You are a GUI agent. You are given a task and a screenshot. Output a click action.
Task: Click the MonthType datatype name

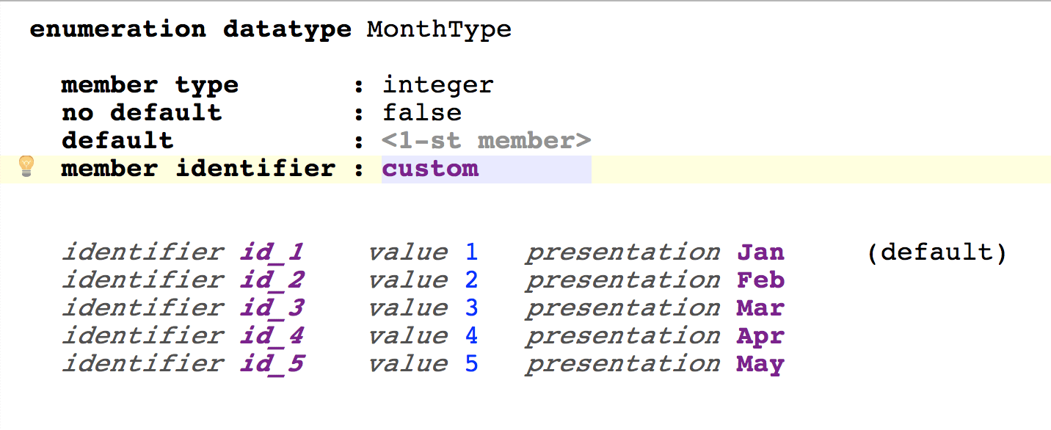(439, 30)
